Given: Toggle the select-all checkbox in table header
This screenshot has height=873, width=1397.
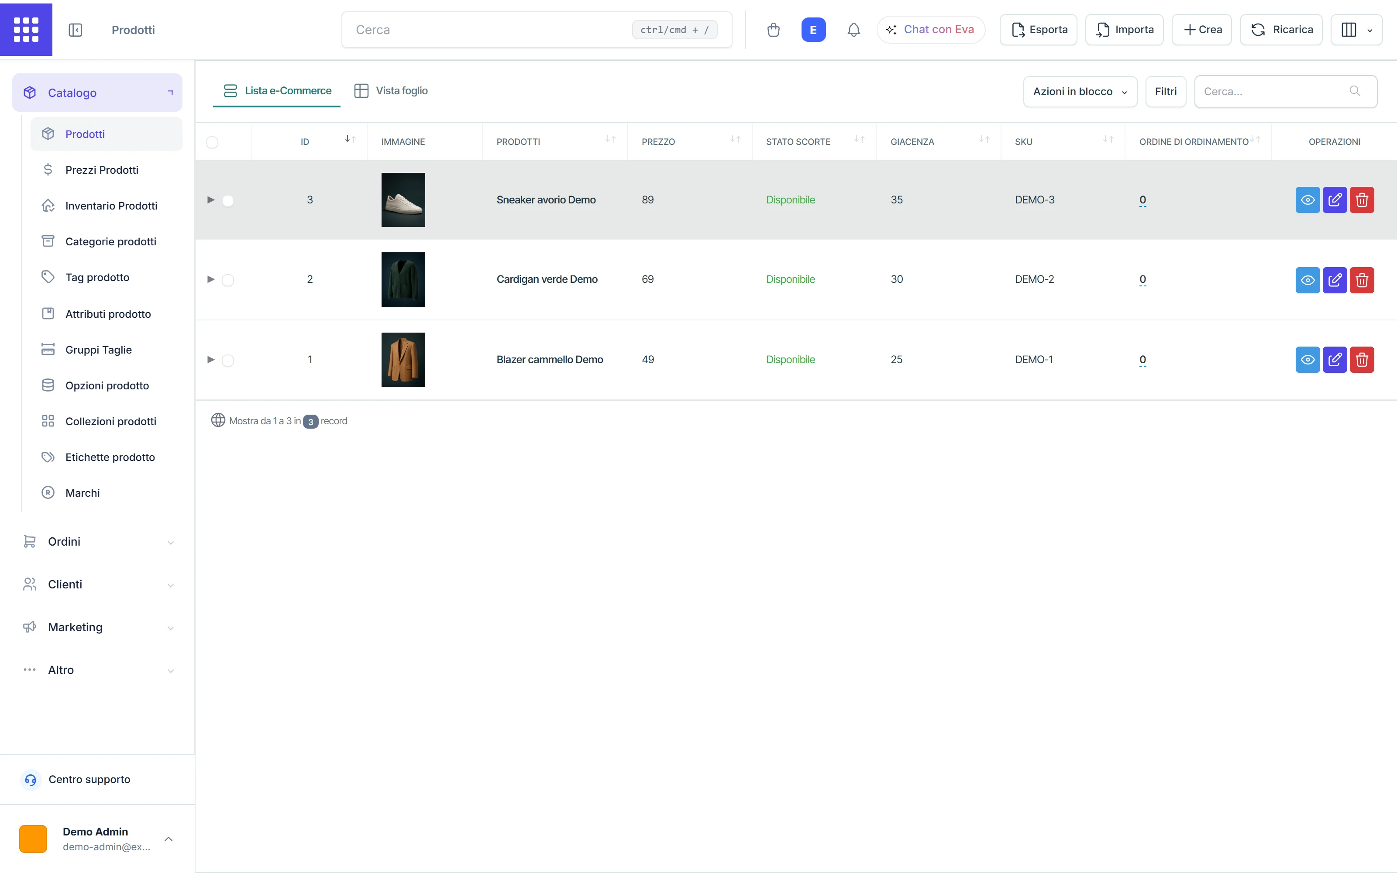Looking at the screenshot, I should point(213,142).
